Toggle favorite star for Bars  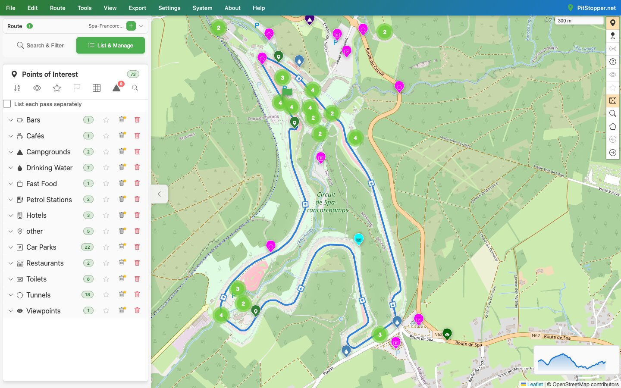[106, 120]
